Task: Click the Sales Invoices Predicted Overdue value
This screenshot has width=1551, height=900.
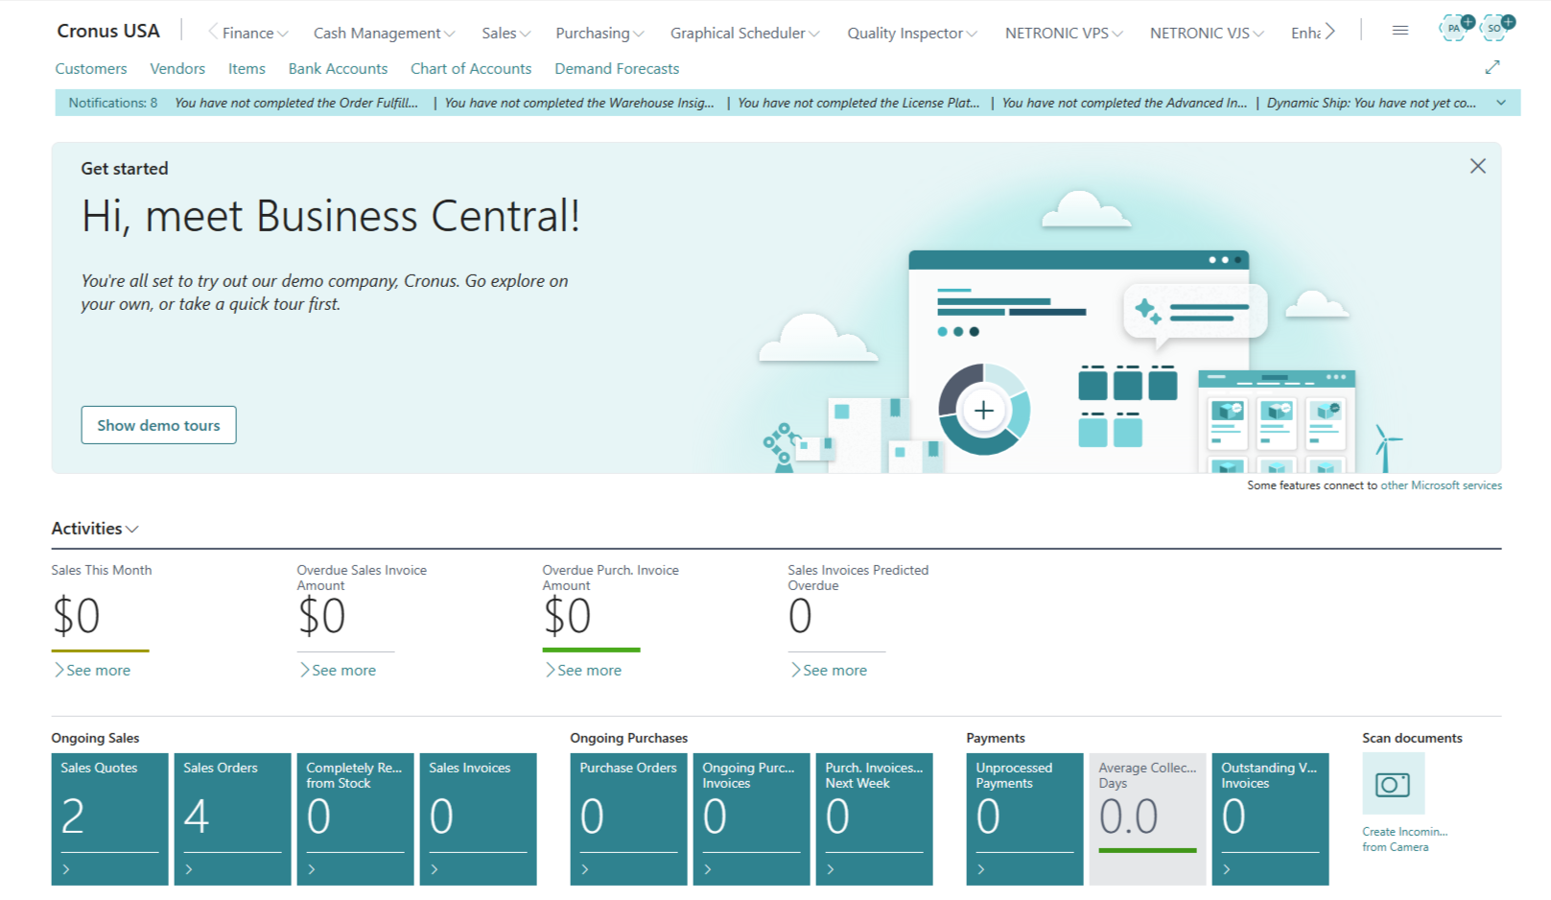Action: point(800,616)
